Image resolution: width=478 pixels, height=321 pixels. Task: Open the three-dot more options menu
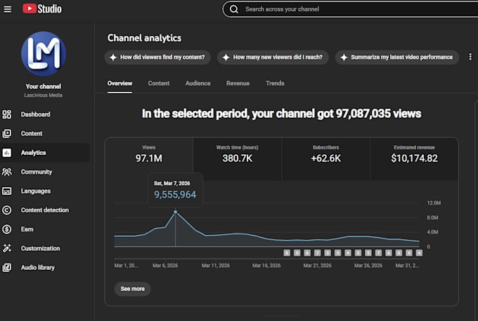[x=470, y=57]
